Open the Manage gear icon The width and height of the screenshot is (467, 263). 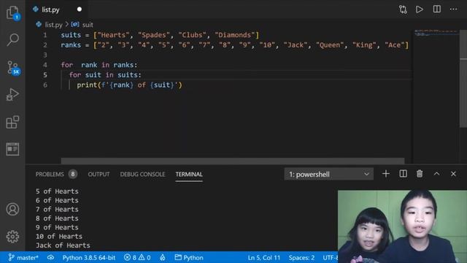pyautogui.click(x=12, y=237)
